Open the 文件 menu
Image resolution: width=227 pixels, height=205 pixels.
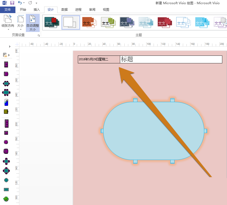[x=8, y=9]
